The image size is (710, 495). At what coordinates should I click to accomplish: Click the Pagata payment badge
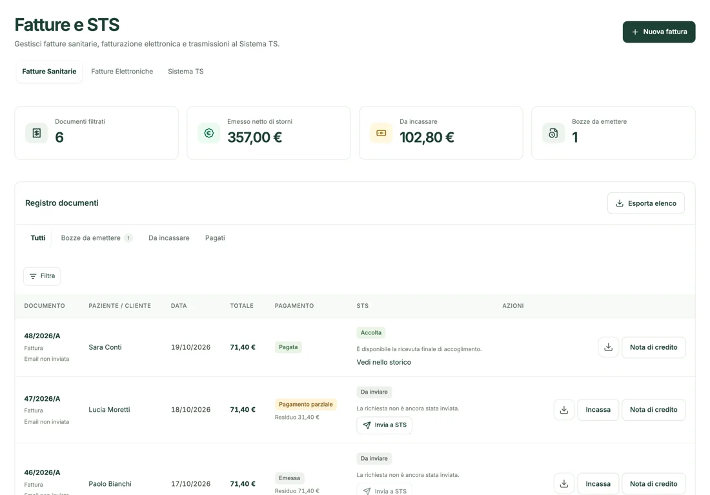[x=289, y=347]
